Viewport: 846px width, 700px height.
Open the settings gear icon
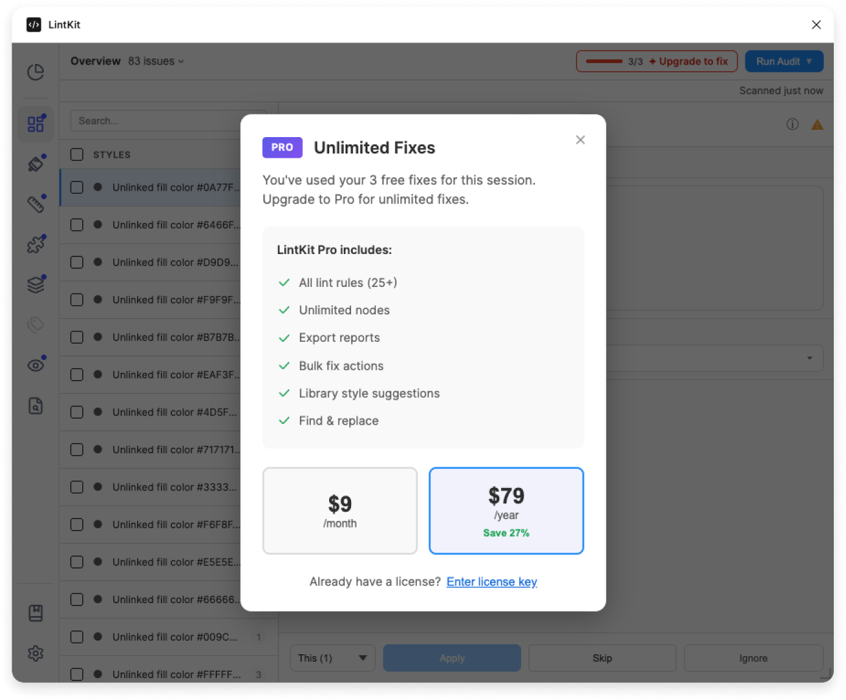tap(36, 653)
